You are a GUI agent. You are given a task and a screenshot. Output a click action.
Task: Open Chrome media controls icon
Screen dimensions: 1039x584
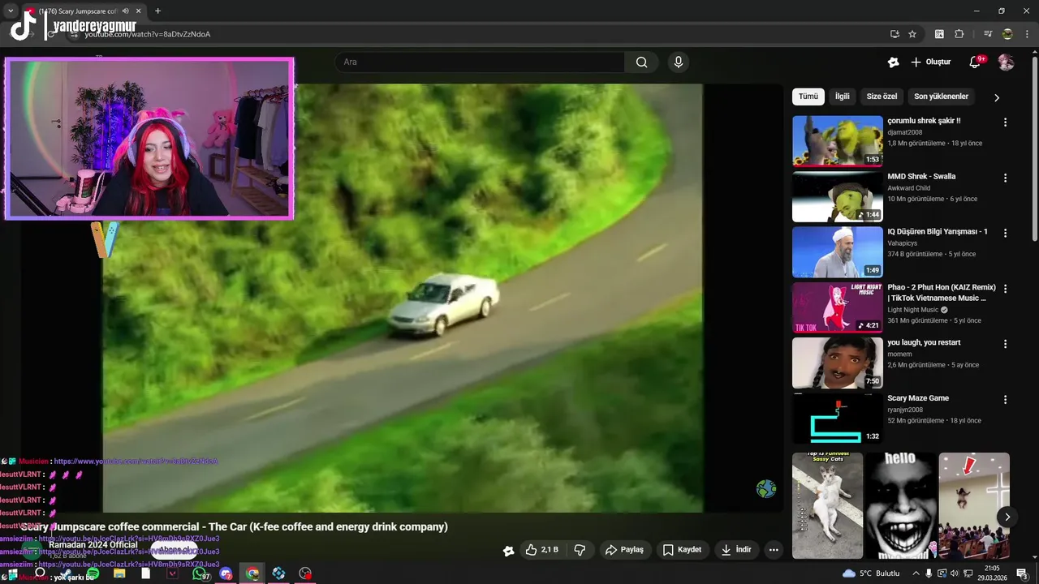pyautogui.click(x=988, y=34)
